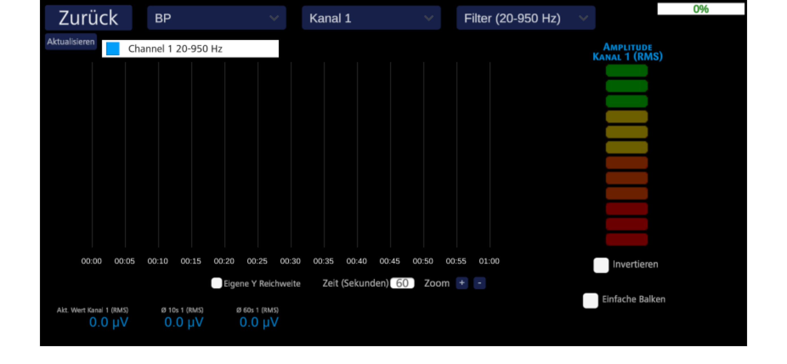Click the 00:15 time axis label
The image size is (787, 364).
191,261
